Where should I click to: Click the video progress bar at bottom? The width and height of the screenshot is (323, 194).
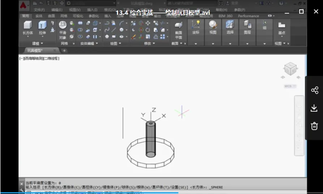tap(161, 193)
